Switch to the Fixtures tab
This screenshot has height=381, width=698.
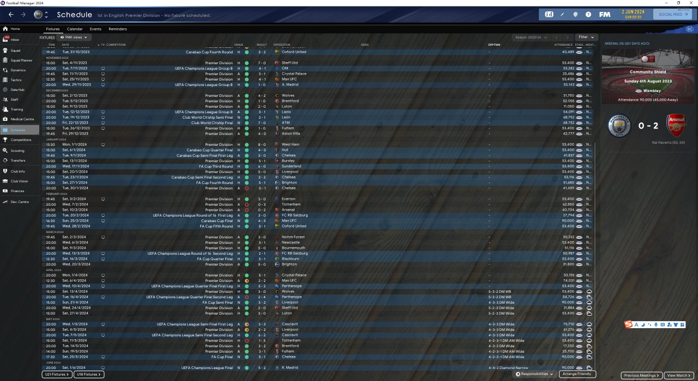pos(53,29)
